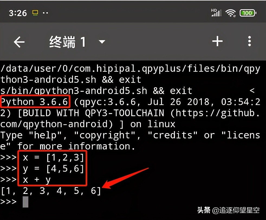Tap the HD signal strength icon

[x=216, y=12]
